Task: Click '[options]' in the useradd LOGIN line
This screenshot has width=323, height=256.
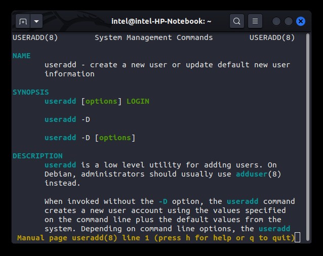Action: click(x=101, y=101)
